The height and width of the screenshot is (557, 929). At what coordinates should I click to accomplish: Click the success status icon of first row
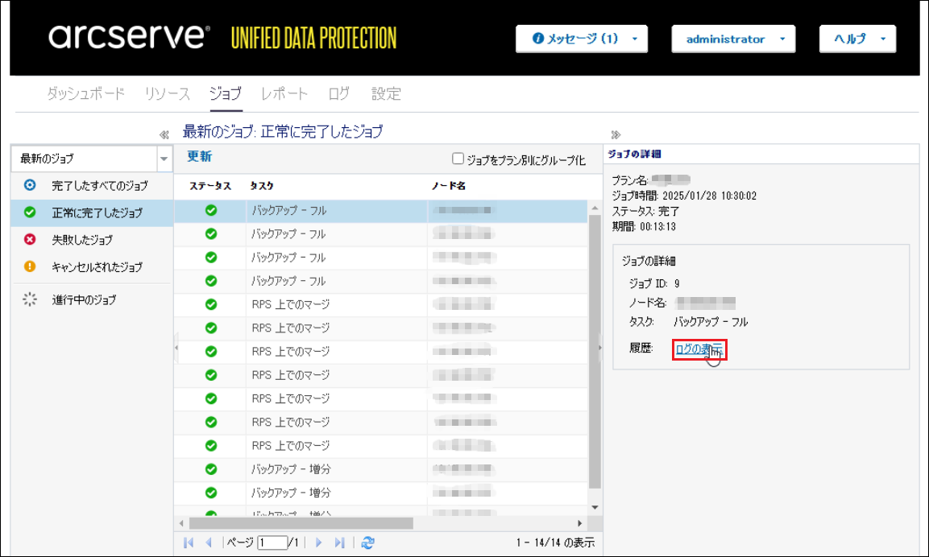211,210
